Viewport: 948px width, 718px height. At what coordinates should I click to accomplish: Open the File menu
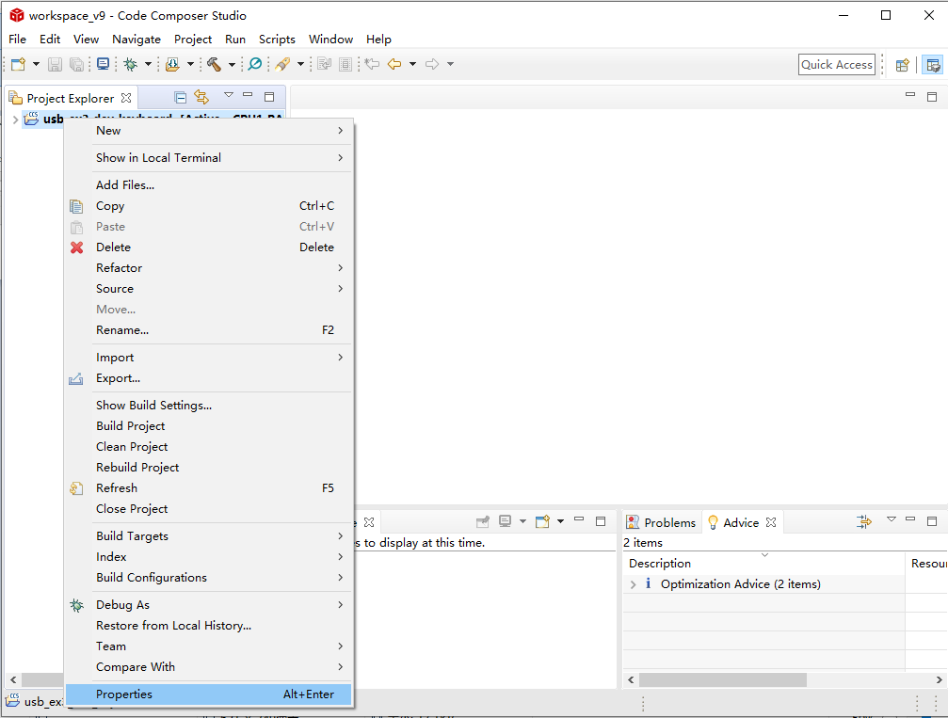(18, 40)
